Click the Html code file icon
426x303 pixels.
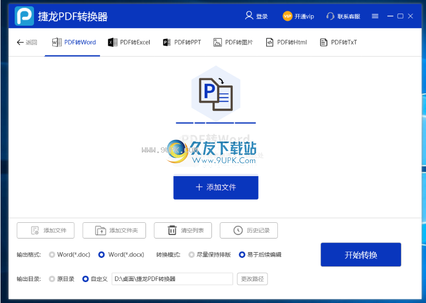270,42
